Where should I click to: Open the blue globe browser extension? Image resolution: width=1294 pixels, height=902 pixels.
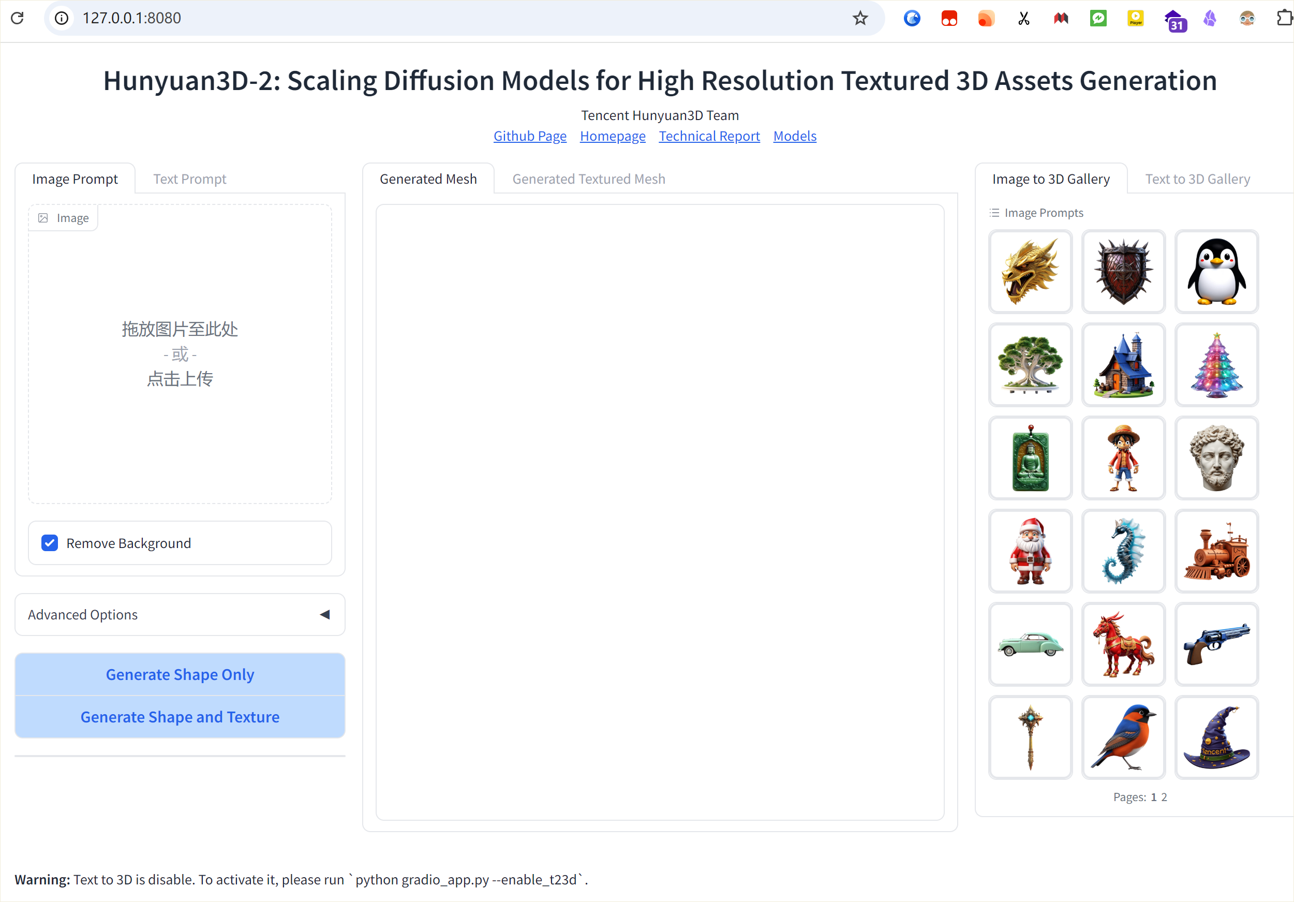click(911, 18)
